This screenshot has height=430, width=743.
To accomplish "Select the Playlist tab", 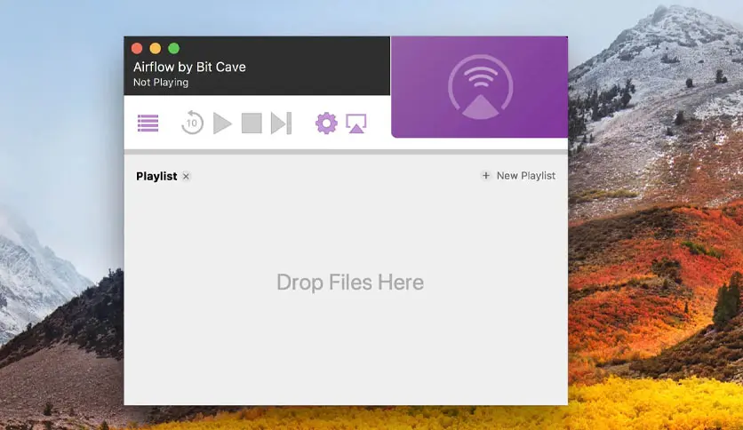I will click(x=156, y=176).
